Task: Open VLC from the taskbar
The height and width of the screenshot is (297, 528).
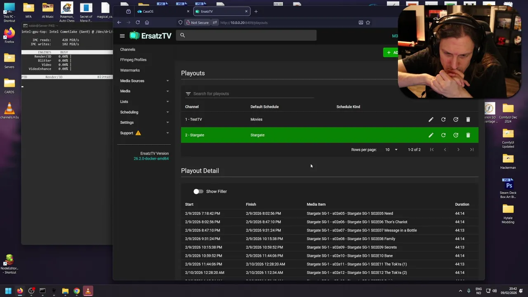Action: [x=88, y=291]
